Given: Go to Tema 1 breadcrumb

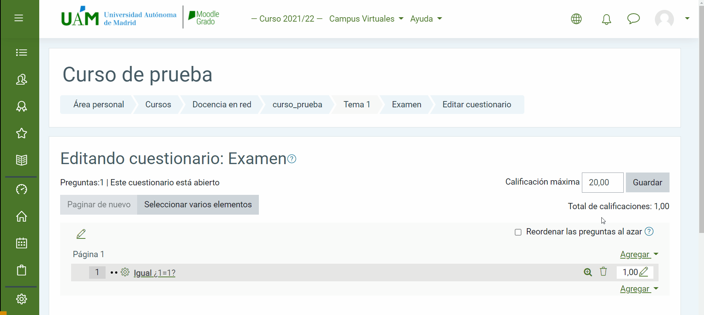Looking at the screenshot, I should point(356,105).
